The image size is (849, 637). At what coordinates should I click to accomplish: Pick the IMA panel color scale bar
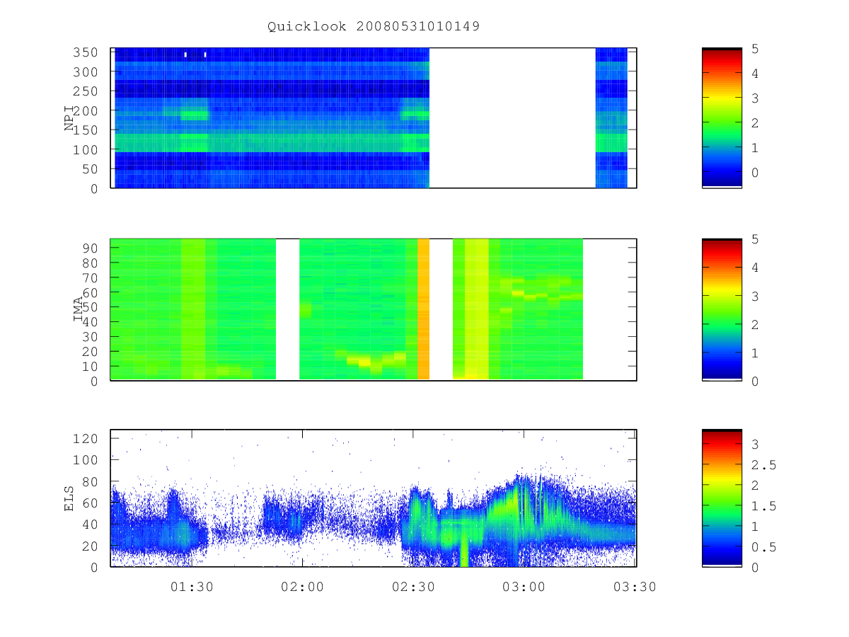tap(722, 309)
